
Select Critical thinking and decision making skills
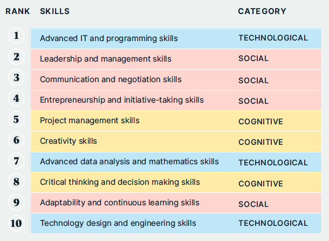tap(120, 182)
